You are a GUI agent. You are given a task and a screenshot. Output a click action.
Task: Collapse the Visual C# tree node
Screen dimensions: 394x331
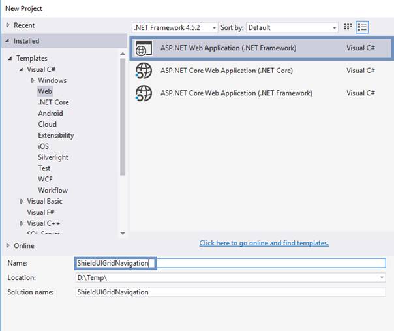pos(21,69)
